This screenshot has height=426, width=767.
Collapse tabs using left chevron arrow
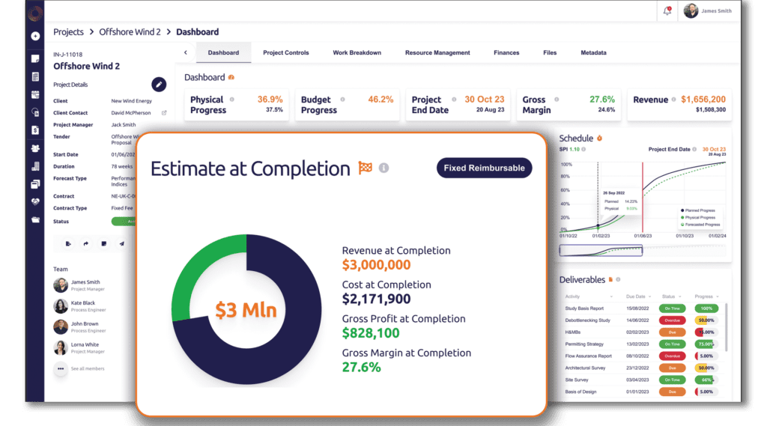point(186,52)
